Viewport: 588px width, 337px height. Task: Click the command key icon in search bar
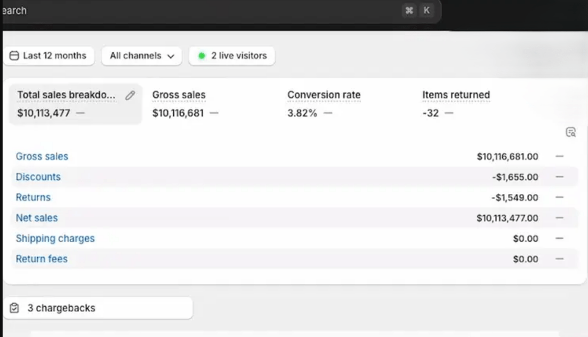409,10
